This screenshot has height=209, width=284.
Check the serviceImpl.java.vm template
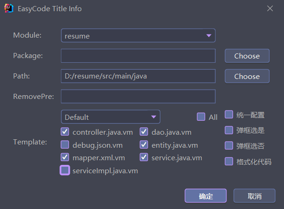(65, 170)
